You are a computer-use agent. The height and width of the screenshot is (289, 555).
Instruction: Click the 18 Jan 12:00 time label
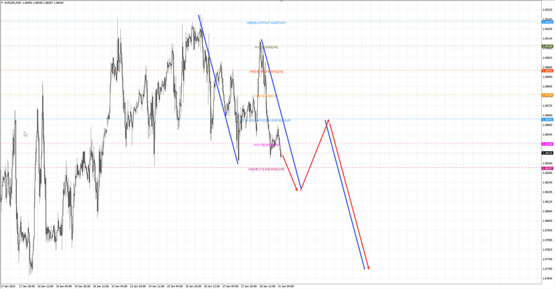(x=45, y=286)
